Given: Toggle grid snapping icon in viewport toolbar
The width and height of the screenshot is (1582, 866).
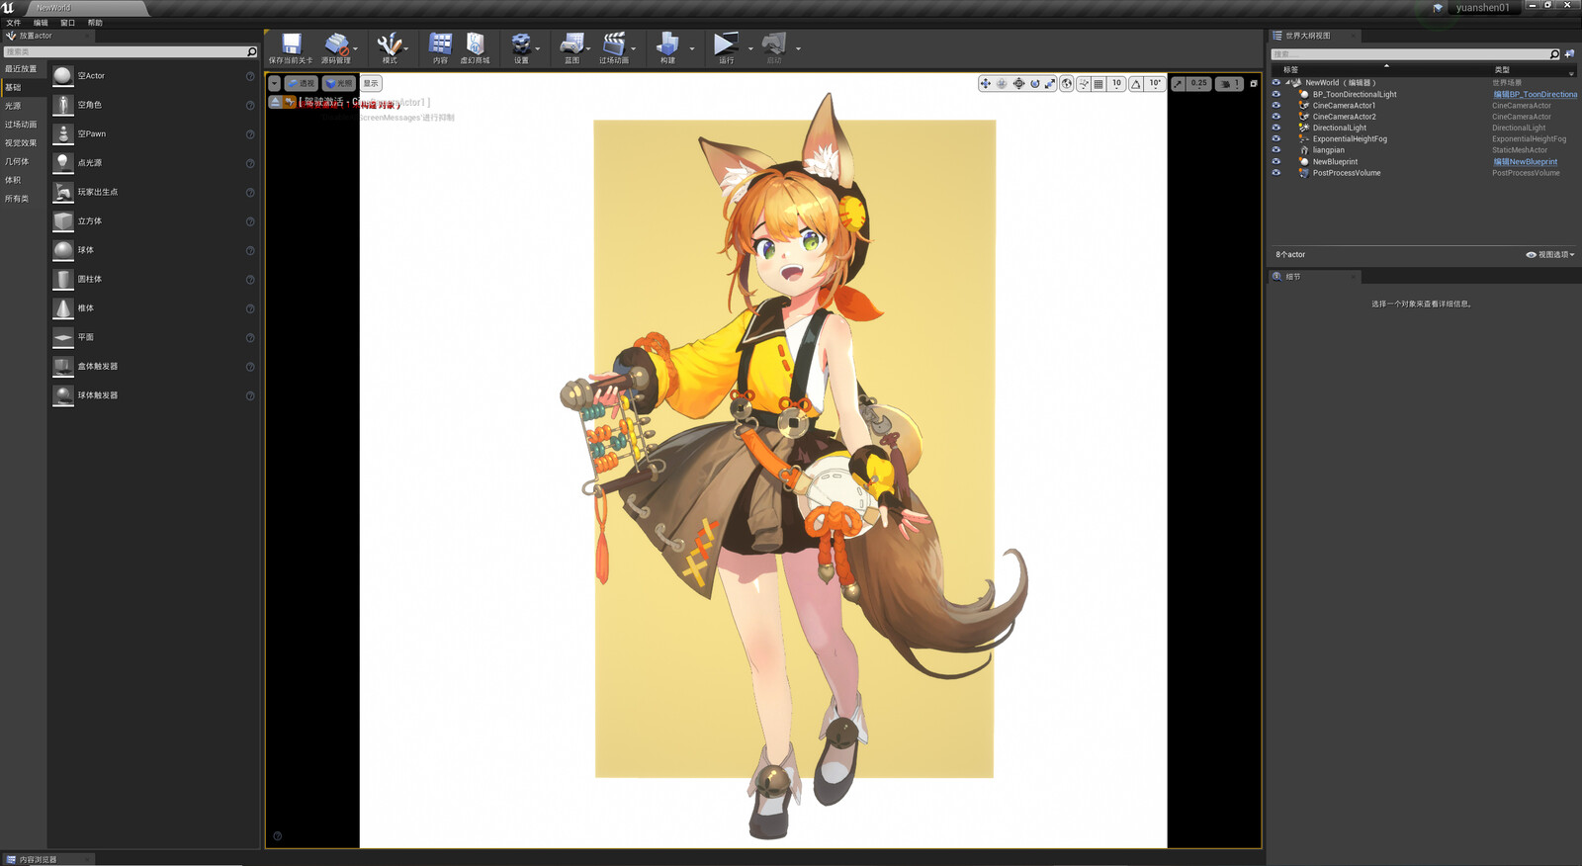Looking at the screenshot, I should pyautogui.click(x=1099, y=84).
